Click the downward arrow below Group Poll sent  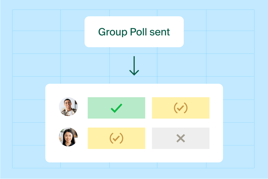134,66
